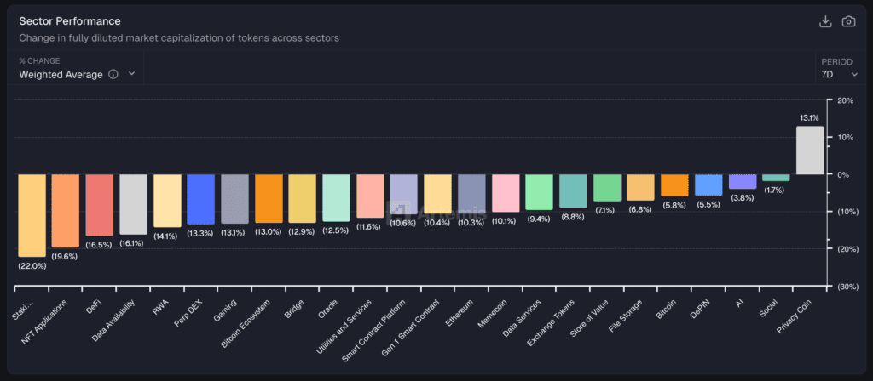Open the Weighted Average % change dropdown
Image resolution: width=873 pixels, height=381 pixels.
78,75
